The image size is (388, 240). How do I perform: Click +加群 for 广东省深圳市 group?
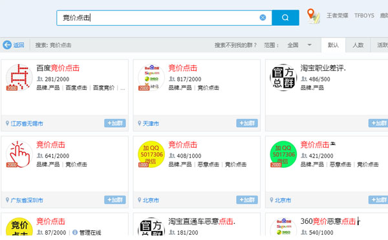(x=115, y=200)
